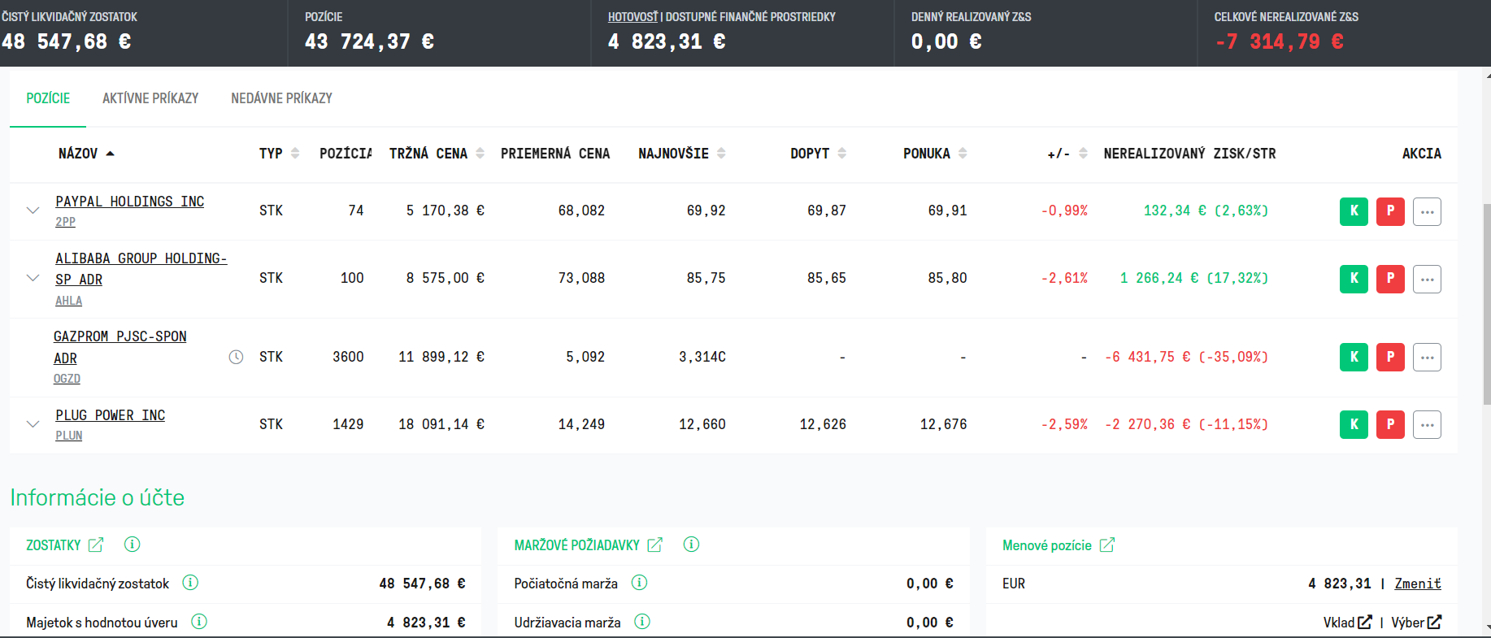This screenshot has width=1491, height=638.
Task: Open Menové pozície external link icon
Action: tap(1107, 545)
